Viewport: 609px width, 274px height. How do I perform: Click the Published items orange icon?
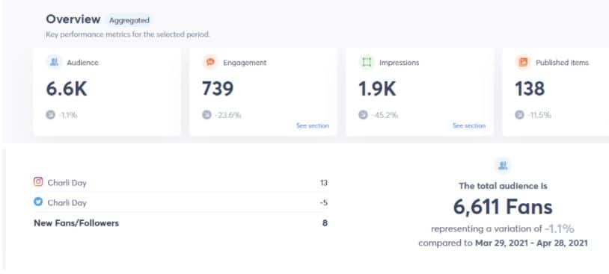tap(524, 62)
